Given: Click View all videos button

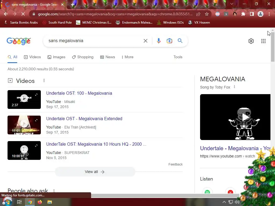Looking at the screenshot, I should [95, 172].
